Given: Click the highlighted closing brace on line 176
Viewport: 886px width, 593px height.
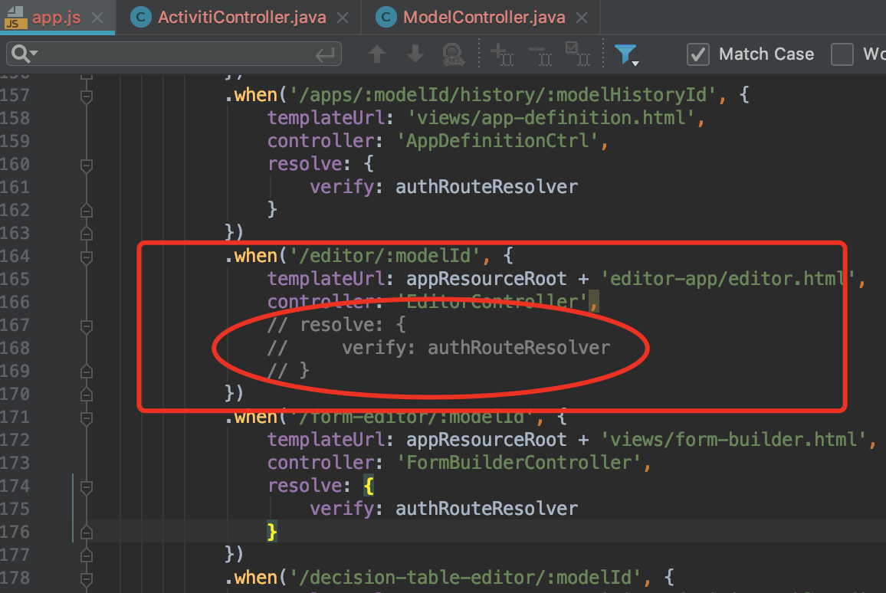Looking at the screenshot, I should tap(272, 532).
